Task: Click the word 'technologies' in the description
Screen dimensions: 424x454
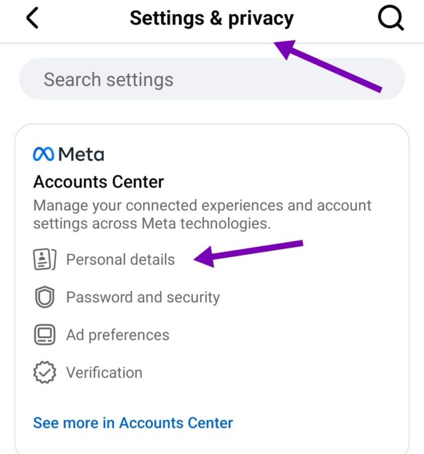Action: click(x=222, y=224)
